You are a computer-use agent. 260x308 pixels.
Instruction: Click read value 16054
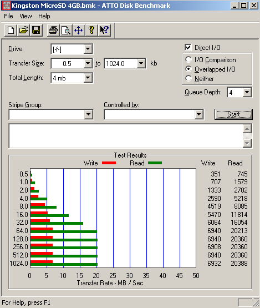(x=239, y=223)
